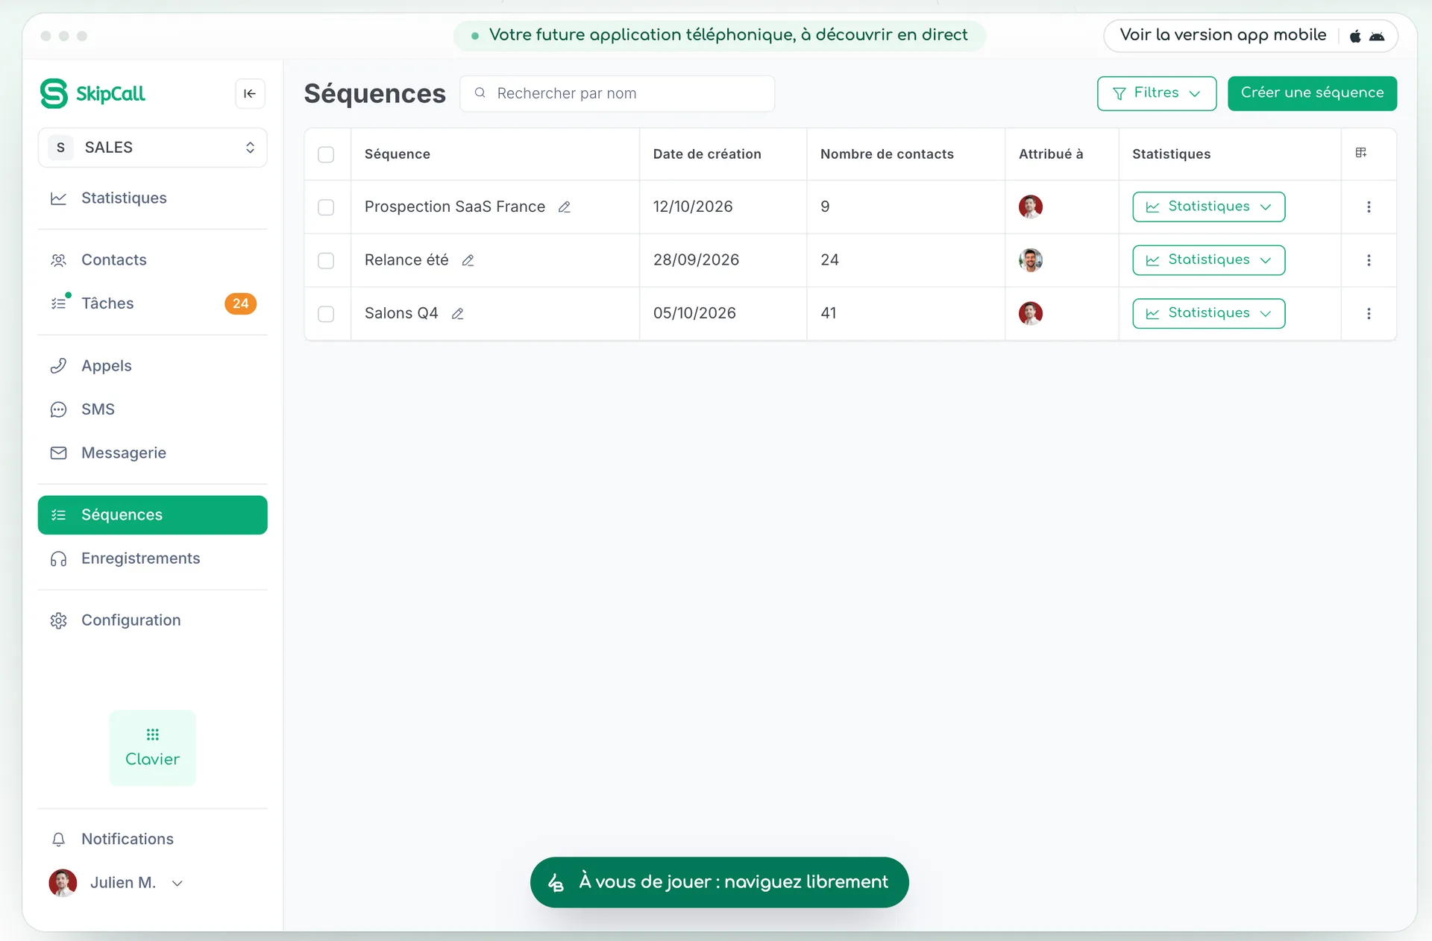Click the assigned user avatar for Relance été
The height and width of the screenshot is (941, 1432).
(1031, 260)
